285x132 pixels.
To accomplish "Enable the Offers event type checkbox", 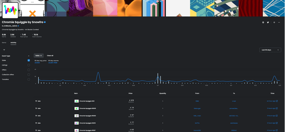I will pos(29,70).
